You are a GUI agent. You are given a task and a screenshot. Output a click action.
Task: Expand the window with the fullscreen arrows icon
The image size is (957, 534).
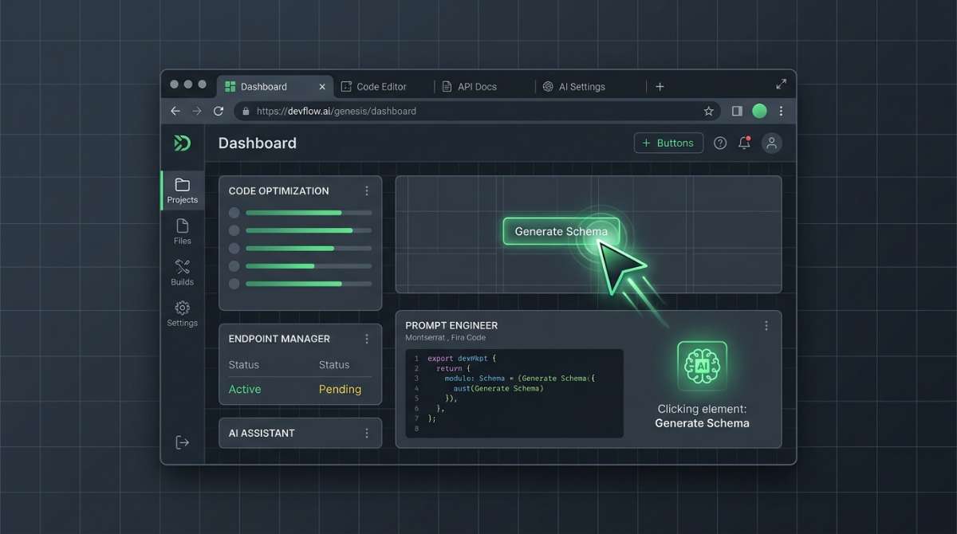tap(781, 84)
